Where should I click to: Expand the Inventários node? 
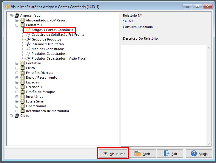pyautogui.click(x=17, y=97)
